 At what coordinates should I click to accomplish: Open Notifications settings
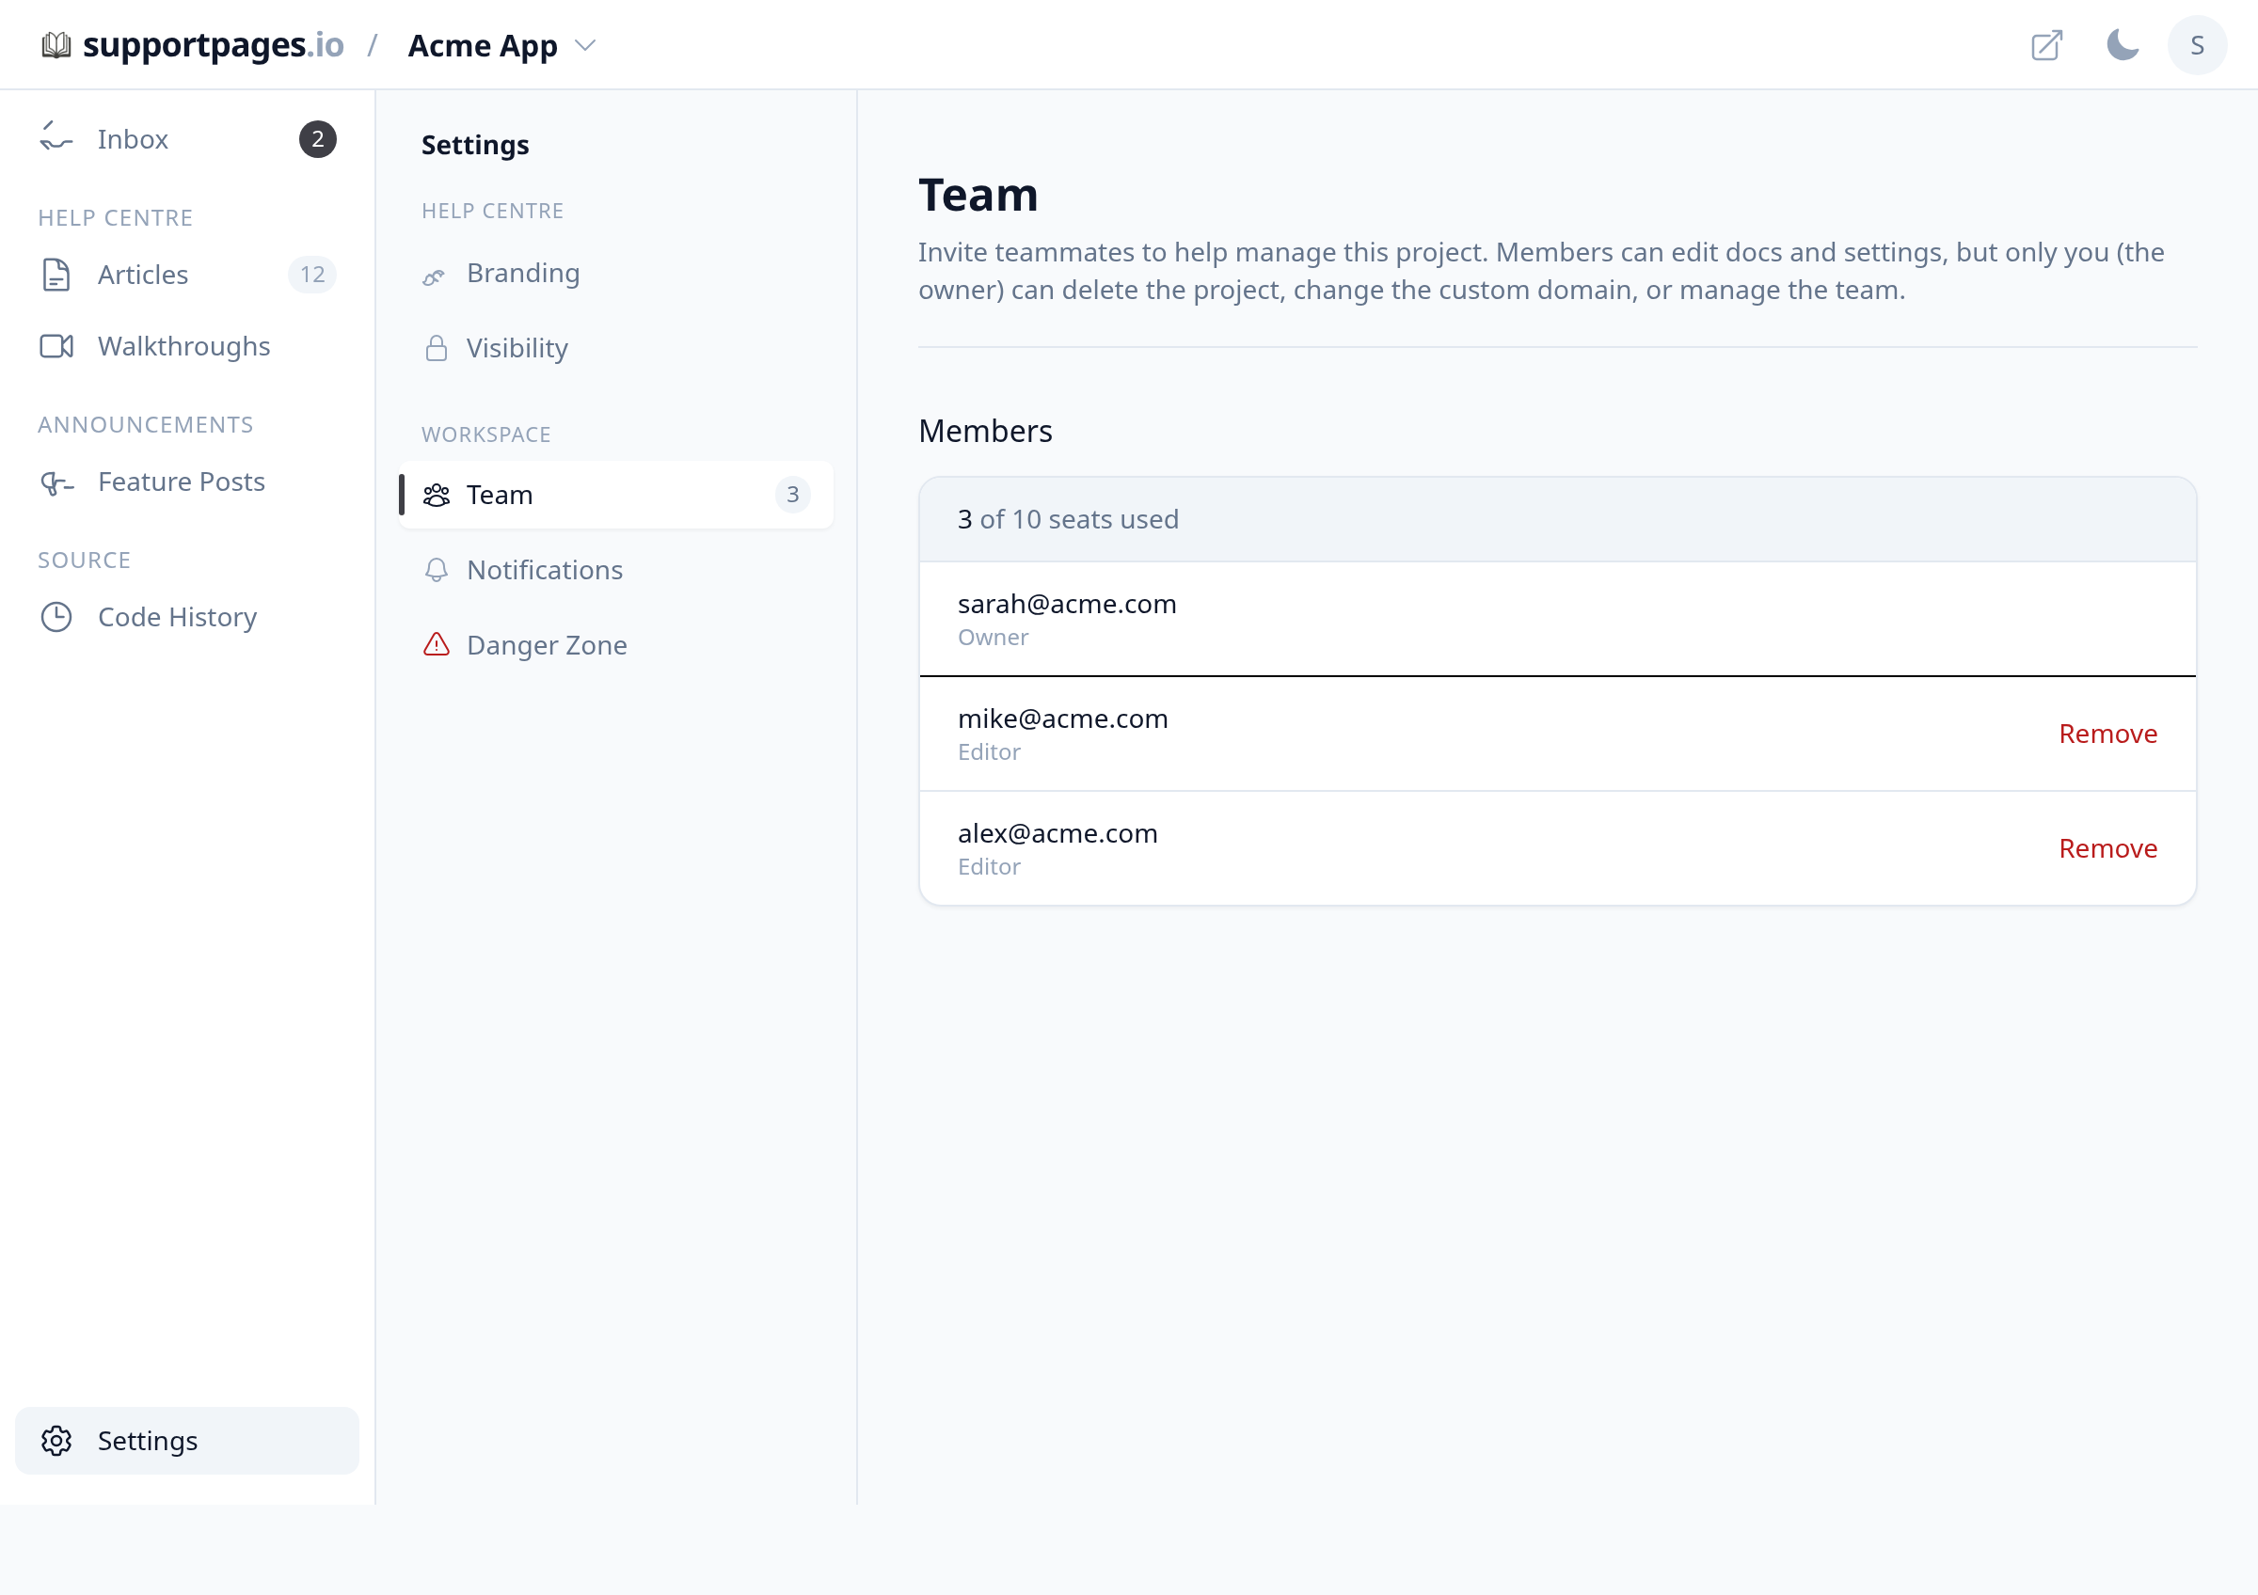point(615,570)
